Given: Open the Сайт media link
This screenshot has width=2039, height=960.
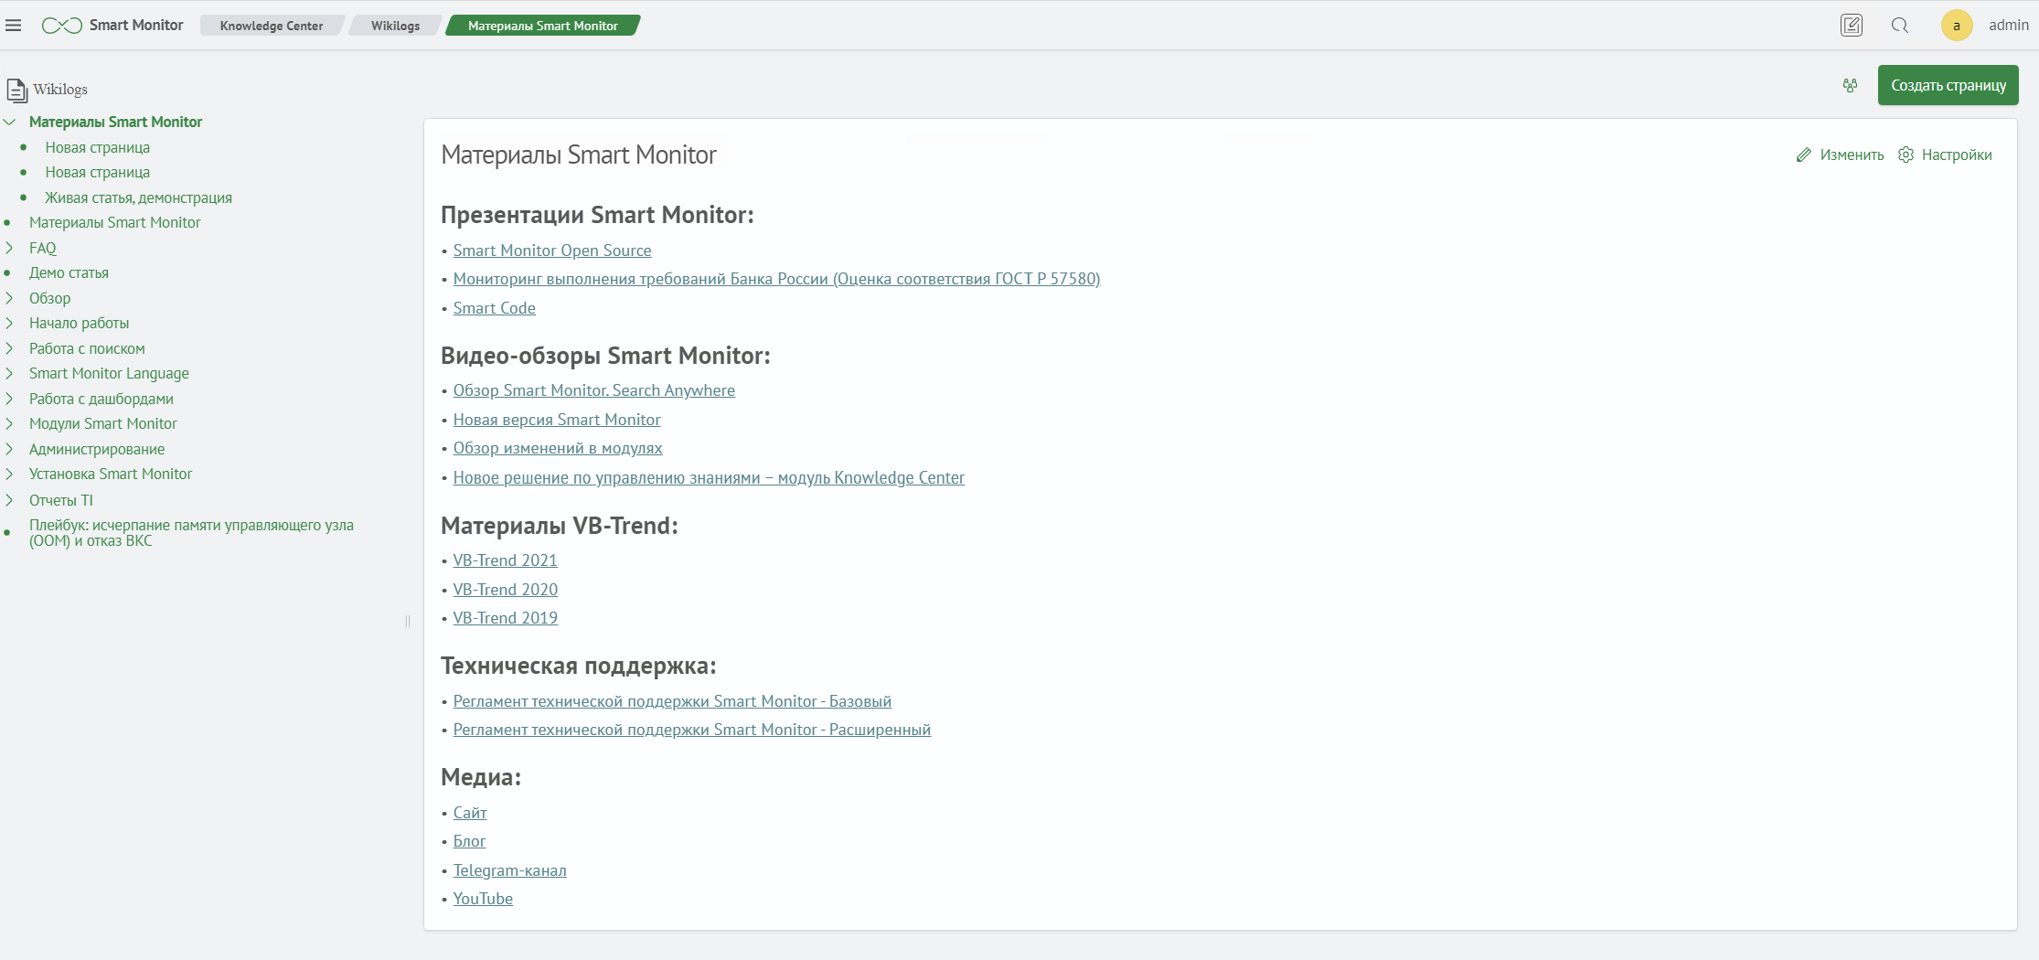Looking at the screenshot, I should click(470, 813).
